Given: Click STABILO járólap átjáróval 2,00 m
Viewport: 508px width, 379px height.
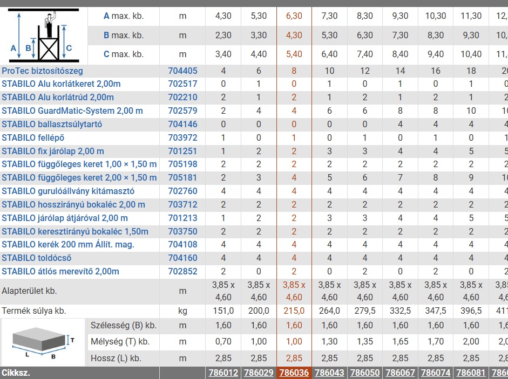Looking at the screenshot, I should [x=65, y=218].
